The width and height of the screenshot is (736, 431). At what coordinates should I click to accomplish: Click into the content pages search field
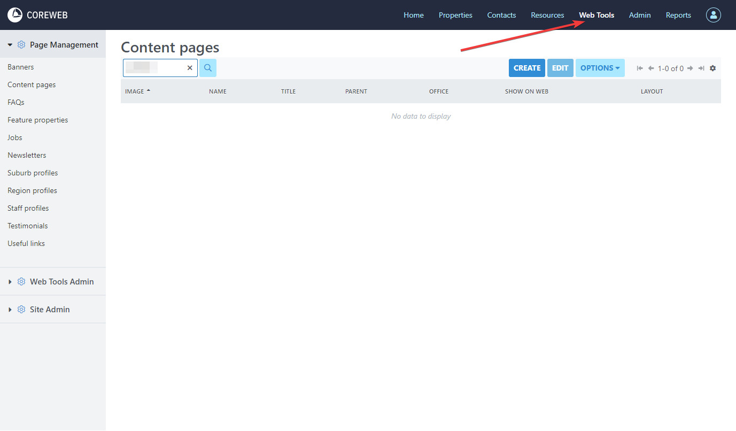coord(155,68)
